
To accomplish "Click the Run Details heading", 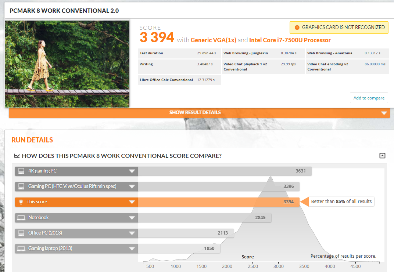I will pyautogui.click(x=32, y=140).
